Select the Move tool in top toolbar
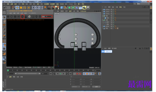Viewport: 156px width, 92px height. 17,8
